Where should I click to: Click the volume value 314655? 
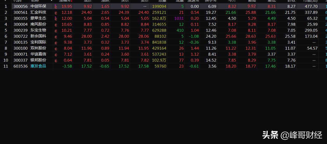[159, 24]
